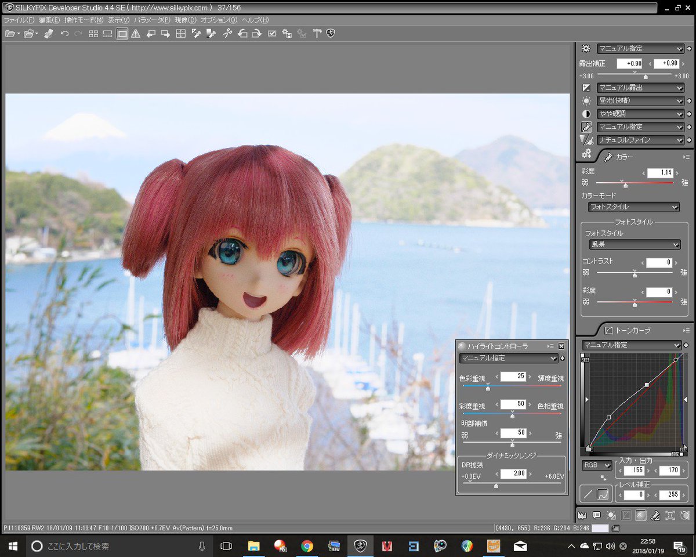Open Chrome from the Windows taskbar
The height and width of the screenshot is (557, 696).
[x=307, y=546]
